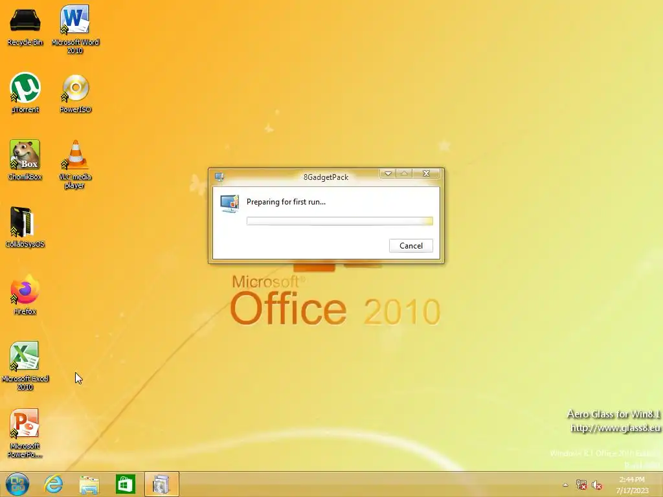Click the installer computer icon in dialog

click(x=230, y=203)
